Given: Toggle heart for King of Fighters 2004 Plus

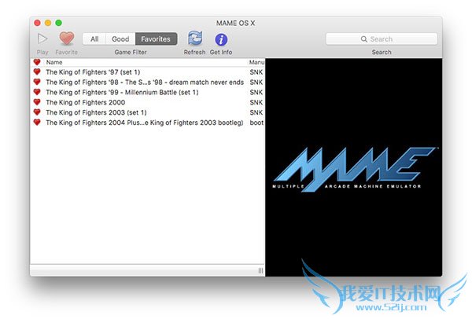Looking at the screenshot, I should (37, 123).
